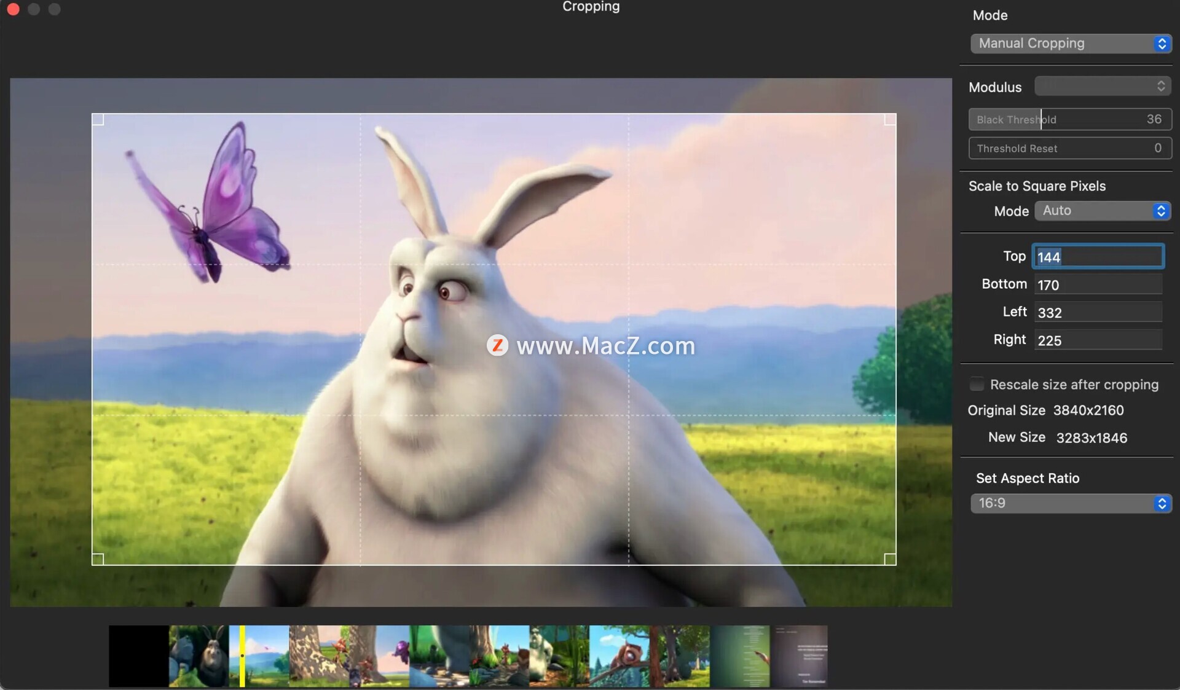
Task: Open the Modulus dropdown
Action: pos(1103,86)
